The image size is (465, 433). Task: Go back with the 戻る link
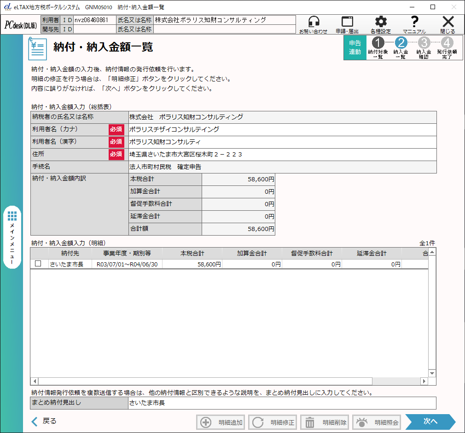(44, 421)
